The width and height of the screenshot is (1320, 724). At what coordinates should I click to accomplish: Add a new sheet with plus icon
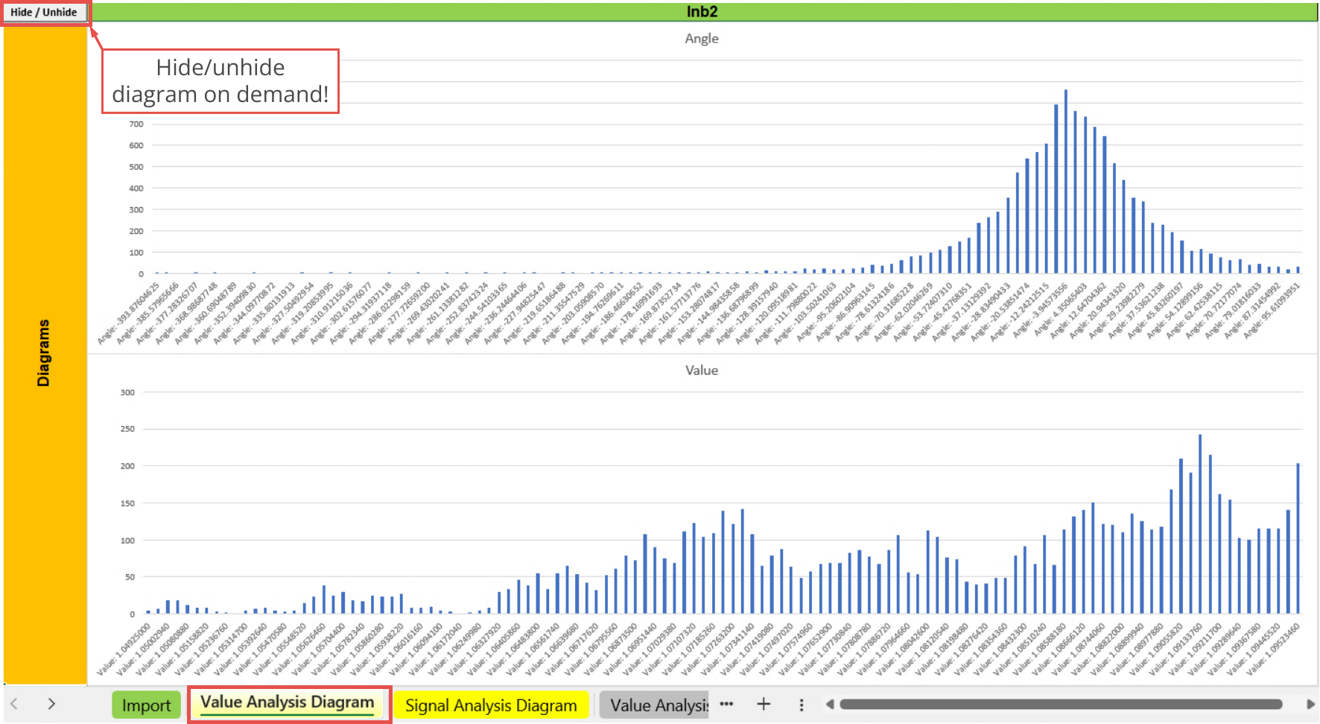click(x=764, y=704)
